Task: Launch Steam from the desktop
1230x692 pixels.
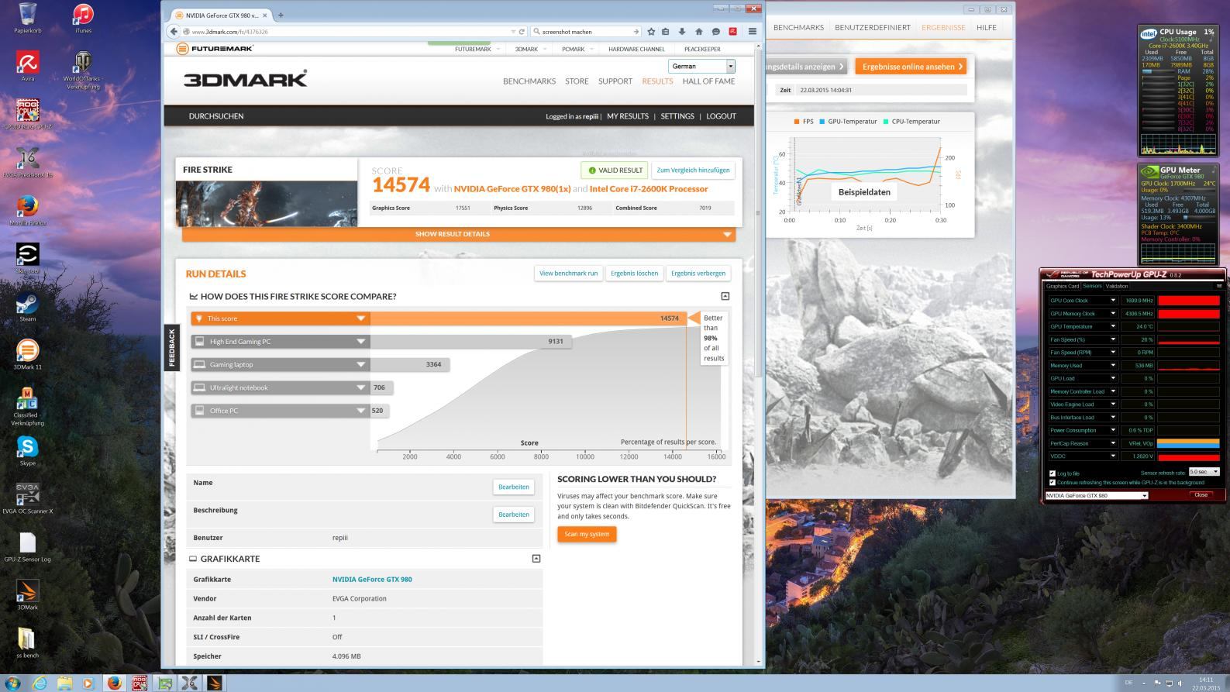Action: tap(28, 306)
